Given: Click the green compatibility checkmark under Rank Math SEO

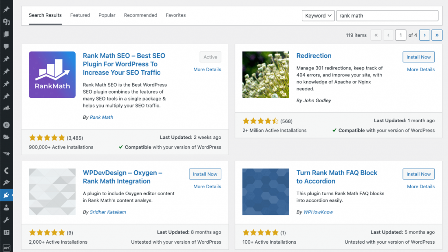Looking at the screenshot, I should [x=121, y=147].
